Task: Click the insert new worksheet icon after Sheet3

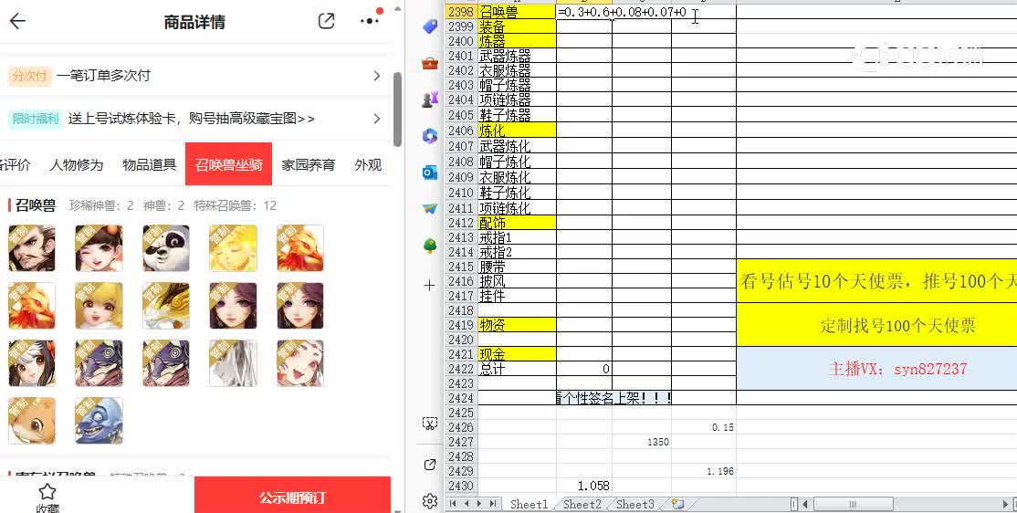Action: point(677,504)
